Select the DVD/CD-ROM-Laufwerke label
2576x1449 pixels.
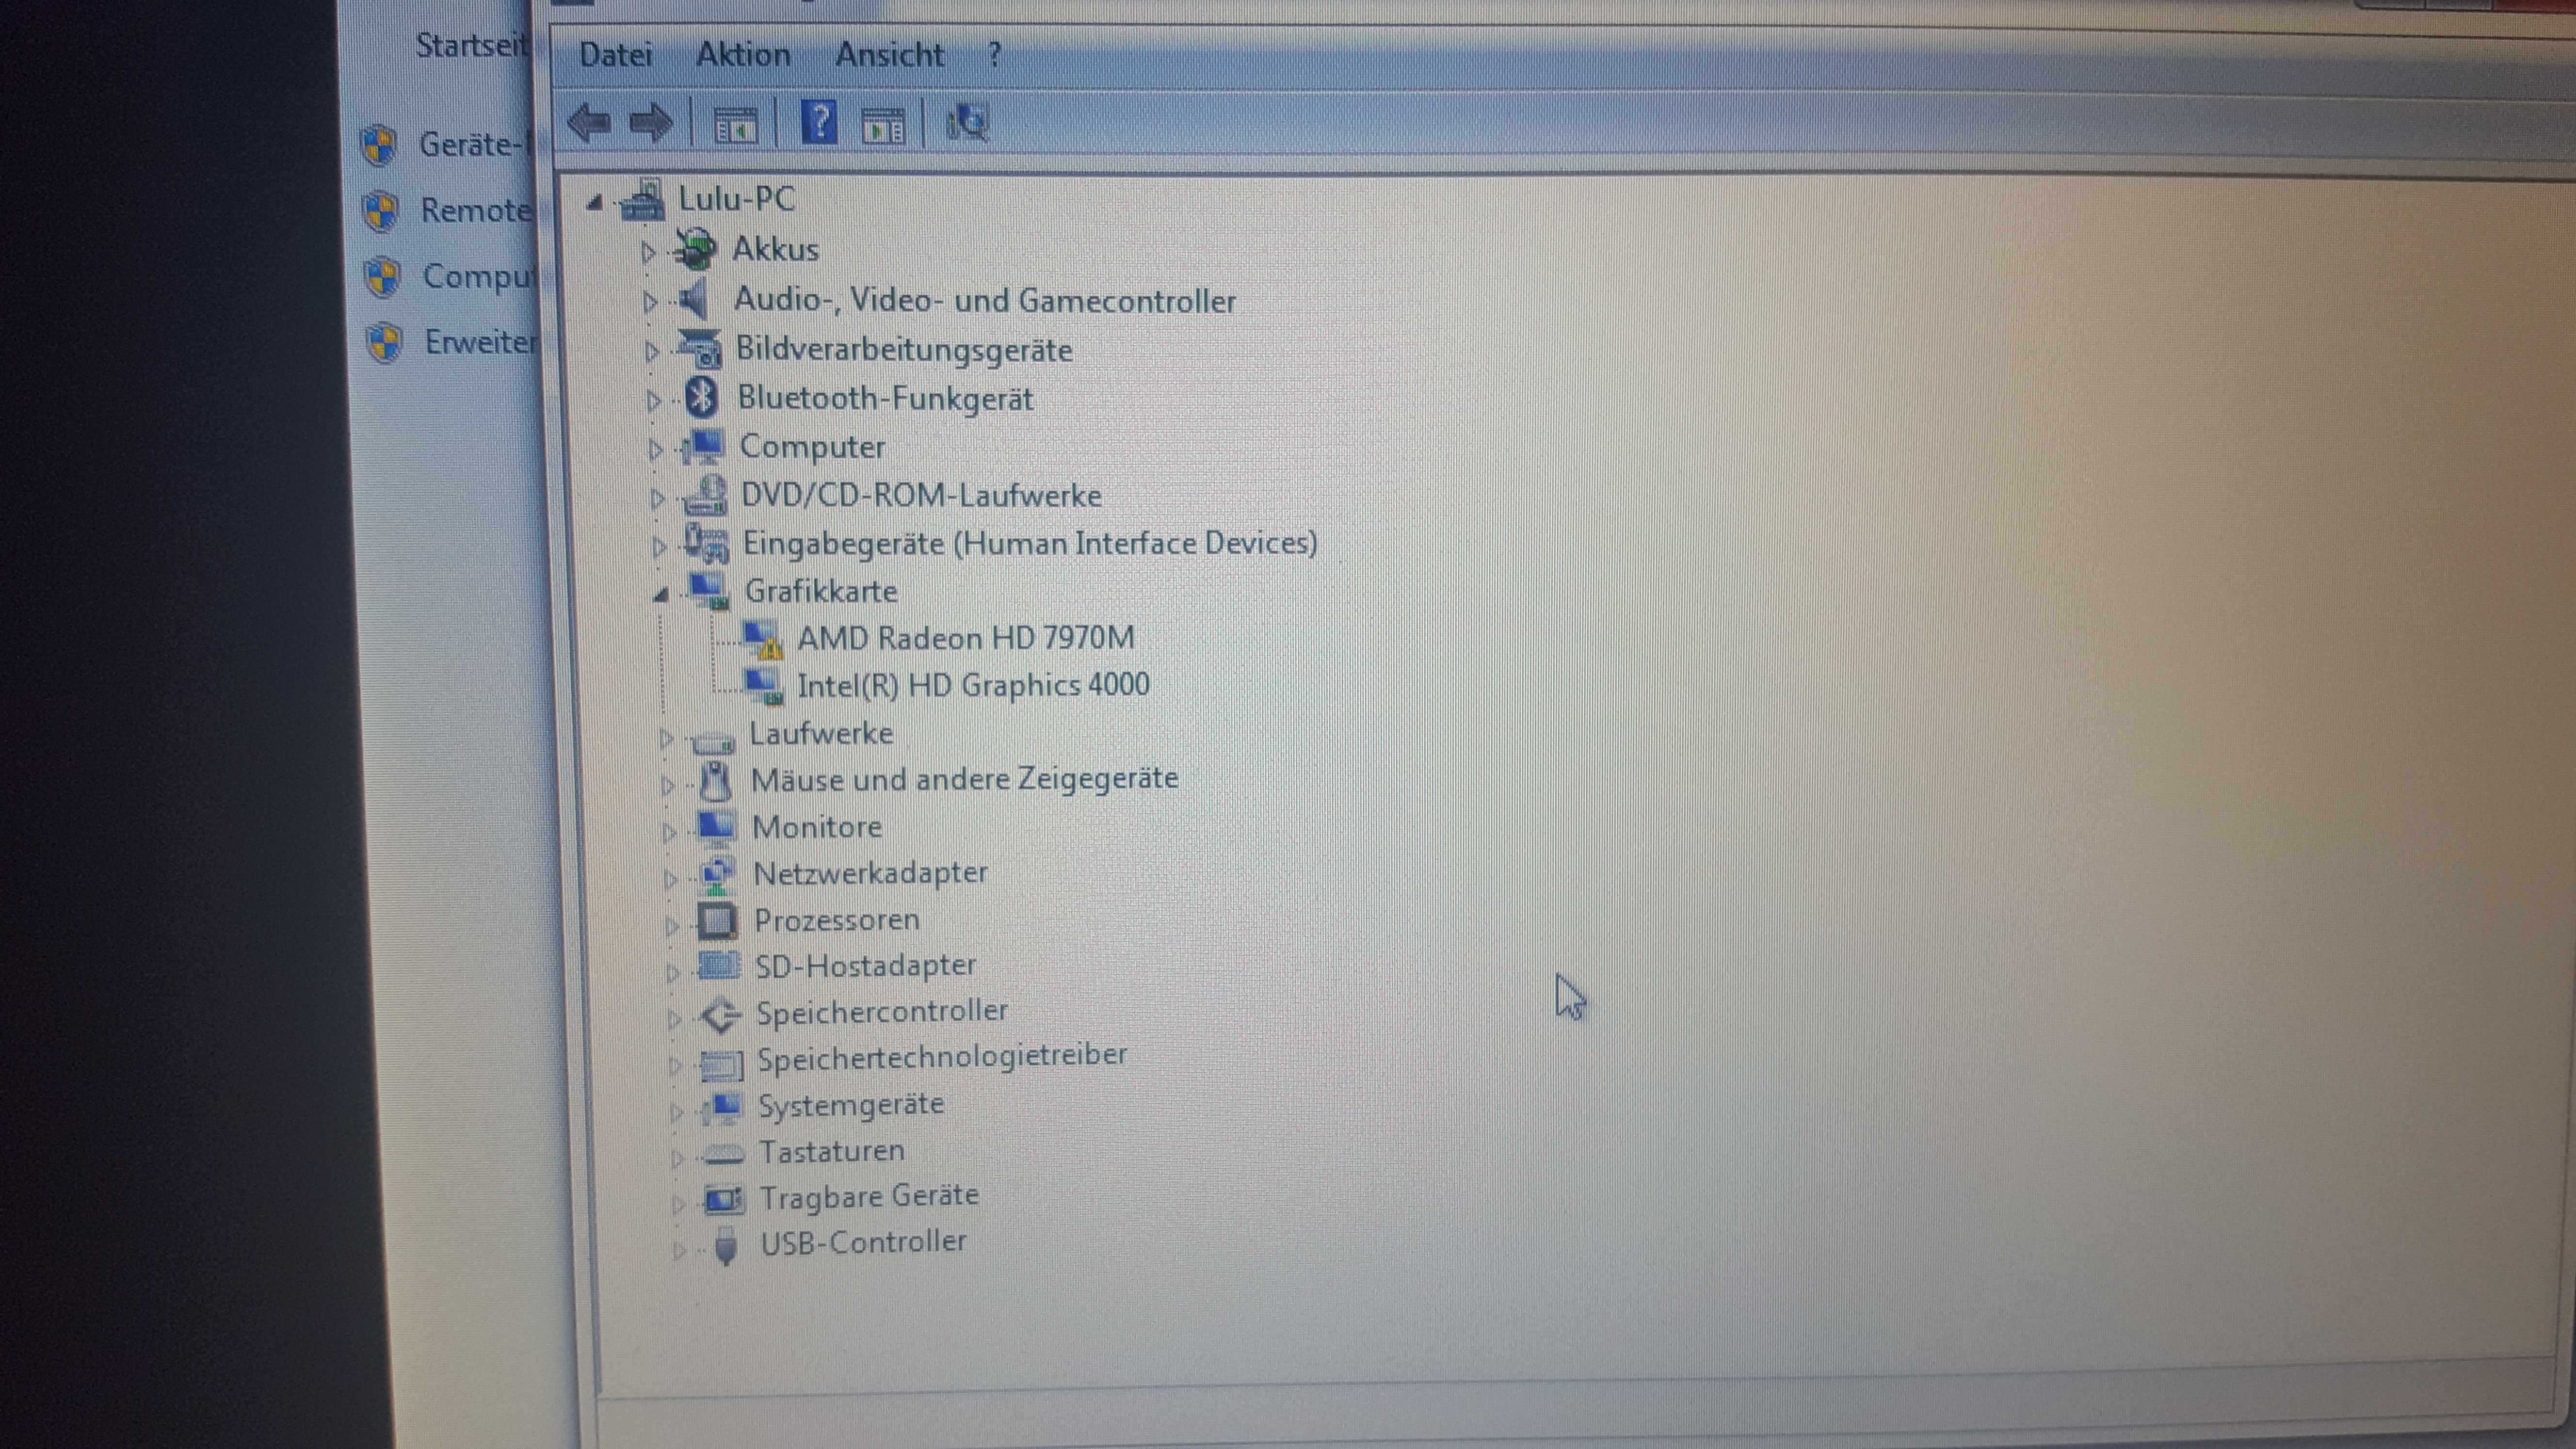[x=921, y=495]
